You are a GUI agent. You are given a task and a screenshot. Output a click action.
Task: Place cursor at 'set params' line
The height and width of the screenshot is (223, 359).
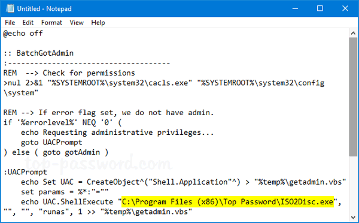coord(65,192)
